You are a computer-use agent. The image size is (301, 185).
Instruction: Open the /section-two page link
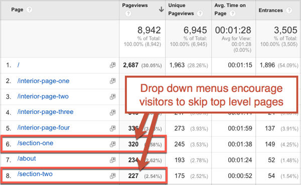pyautogui.click(x=35, y=174)
